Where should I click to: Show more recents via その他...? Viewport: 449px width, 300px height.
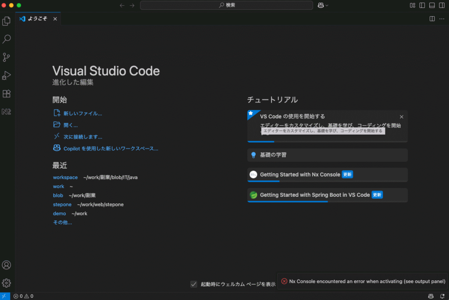pyautogui.click(x=62, y=223)
